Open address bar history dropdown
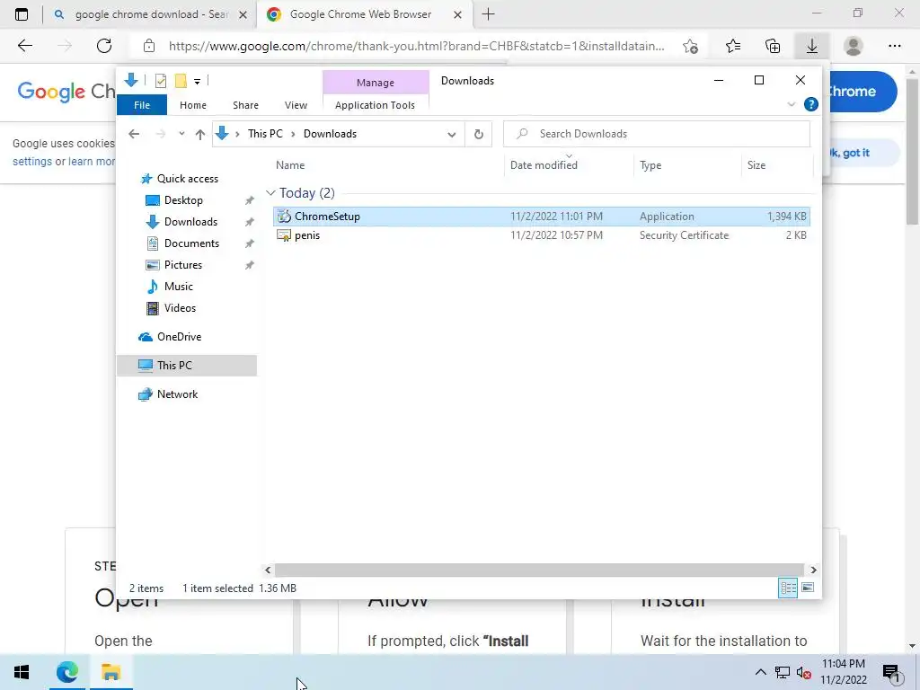The width and height of the screenshot is (920, 690). 451,135
